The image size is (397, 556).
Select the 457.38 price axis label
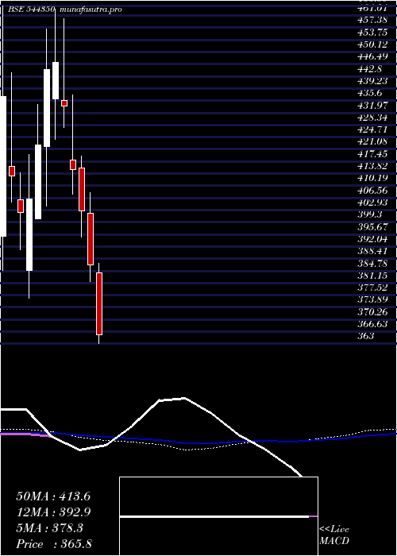coord(372,20)
